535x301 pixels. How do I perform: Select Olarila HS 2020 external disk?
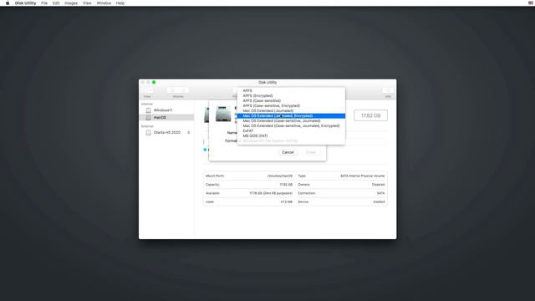click(x=167, y=132)
